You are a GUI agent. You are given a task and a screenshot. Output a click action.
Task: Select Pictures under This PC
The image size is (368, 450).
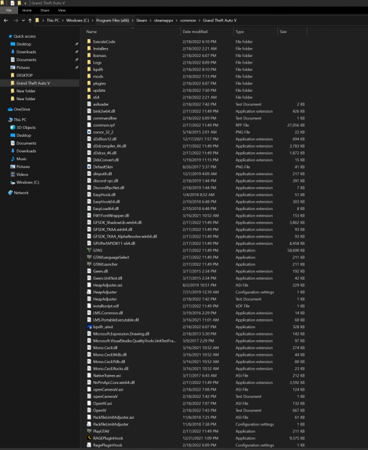pyautogui.click(x=23, y=166)
